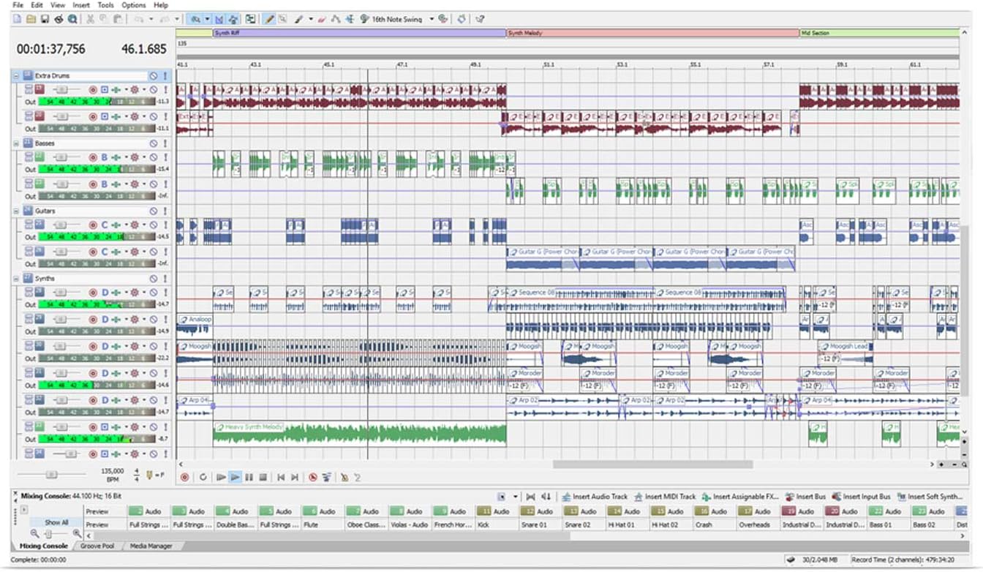Open the 16th Note Swing dropdown
Image resolution: width=983 pixels, height=572 pixels.
(x=433, y=19)
